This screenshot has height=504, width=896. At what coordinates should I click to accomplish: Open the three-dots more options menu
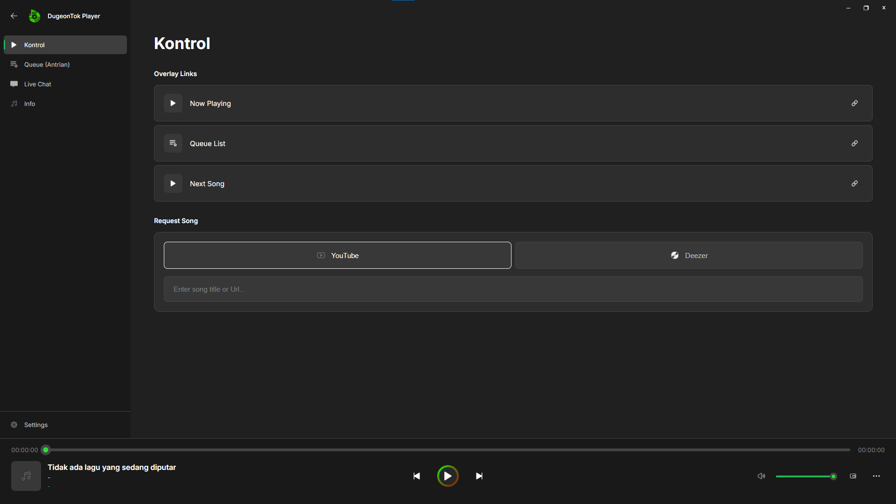click(876, 476)
